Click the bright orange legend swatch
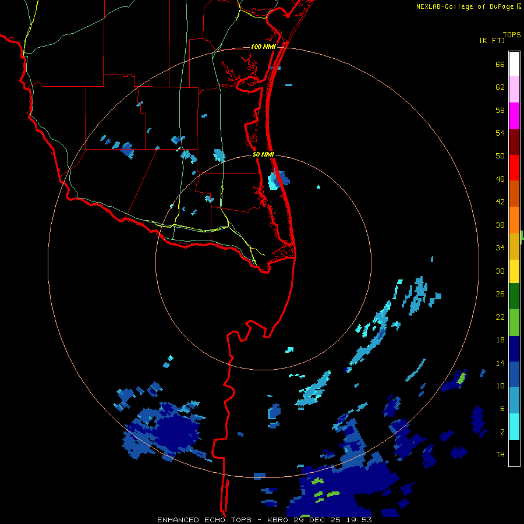The image size is (524, 524). 514,220
